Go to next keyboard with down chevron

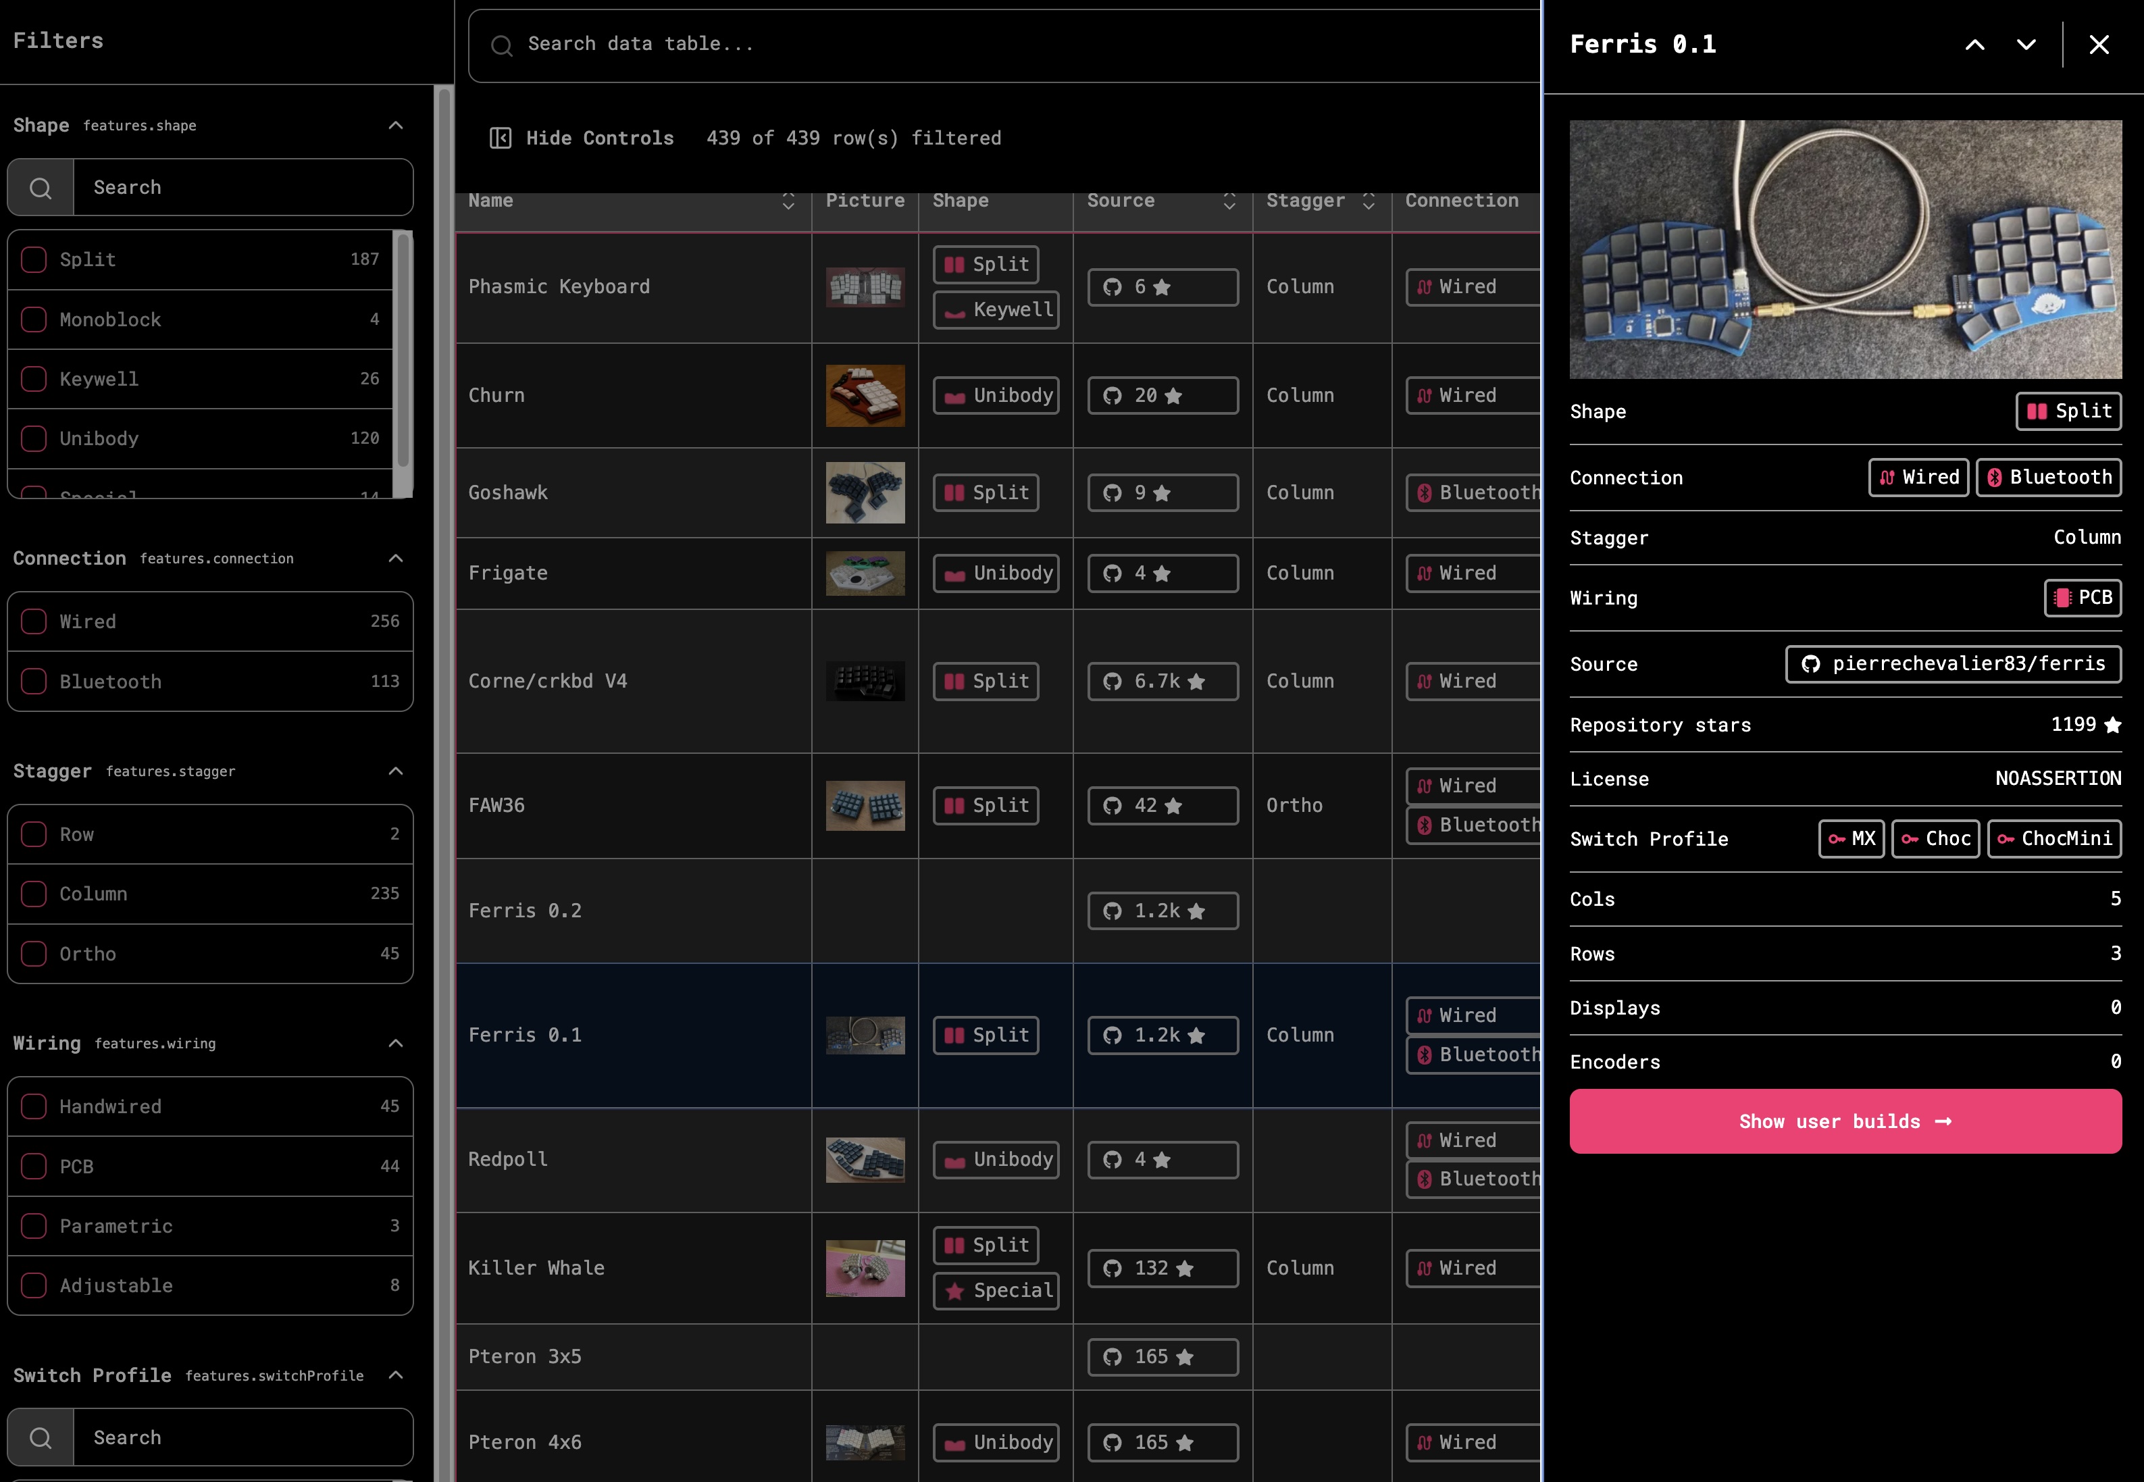pyautogui.click(x=2026, y=45)
